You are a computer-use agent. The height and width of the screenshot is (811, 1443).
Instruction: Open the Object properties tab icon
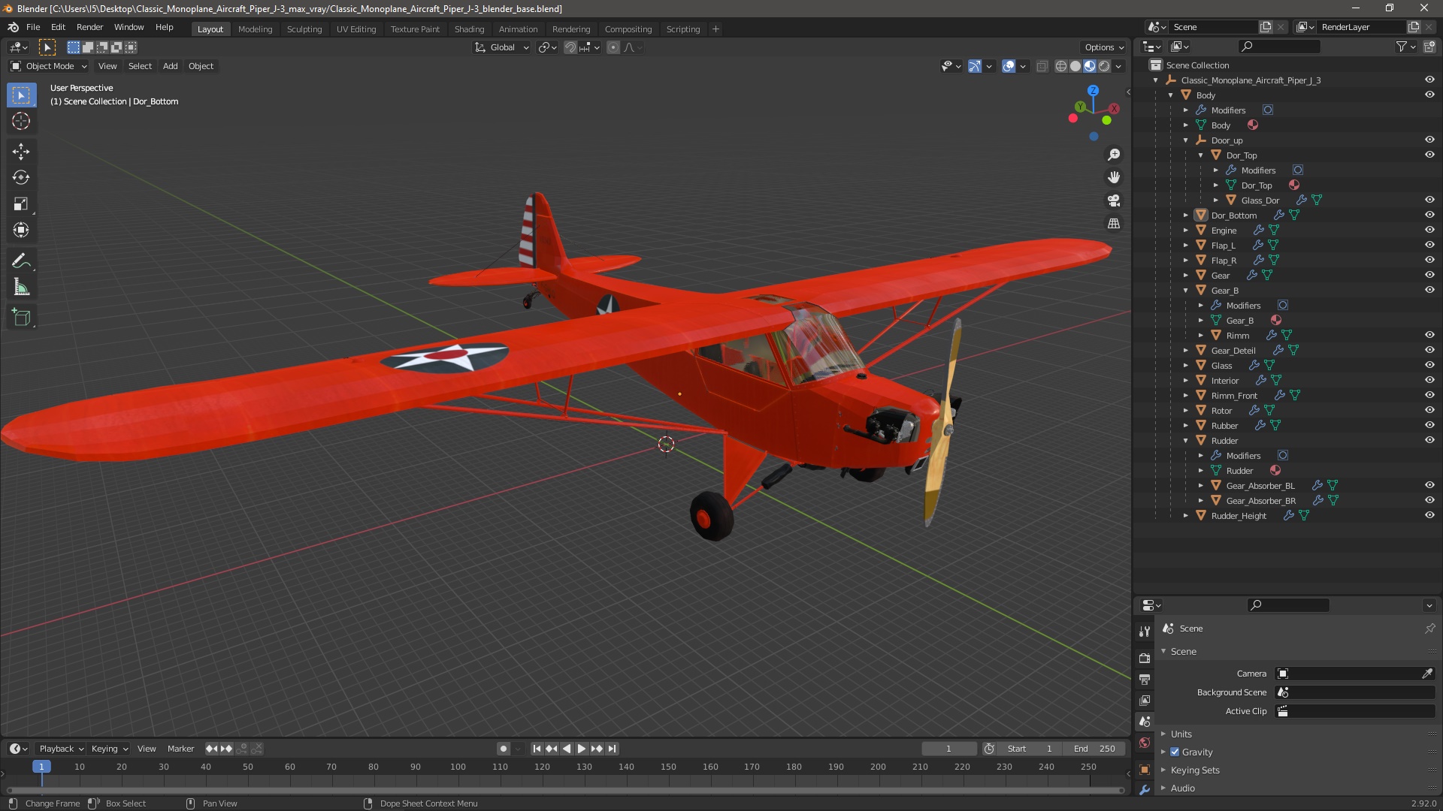(1145, 770)
